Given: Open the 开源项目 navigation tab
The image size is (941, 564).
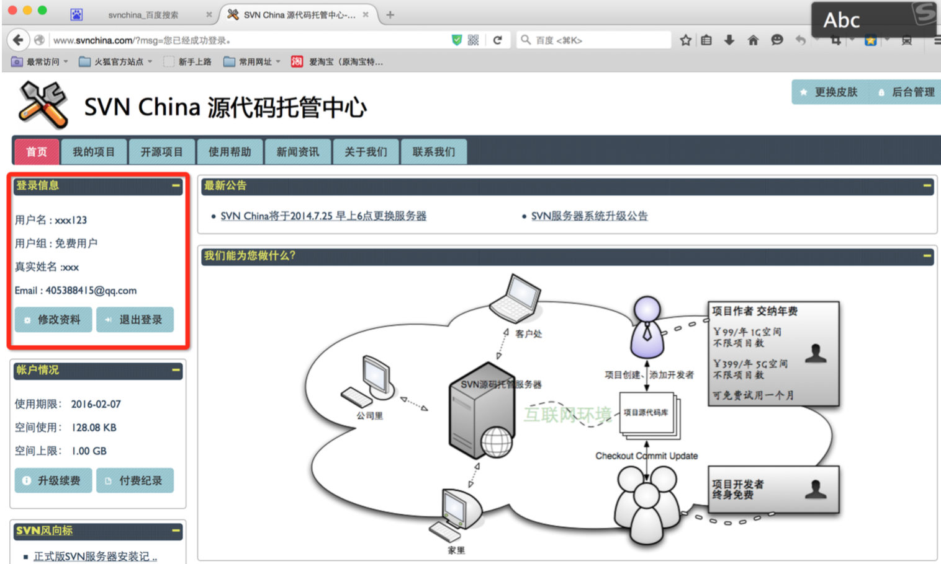Looking at the screenshot, I should coord(162,152).
